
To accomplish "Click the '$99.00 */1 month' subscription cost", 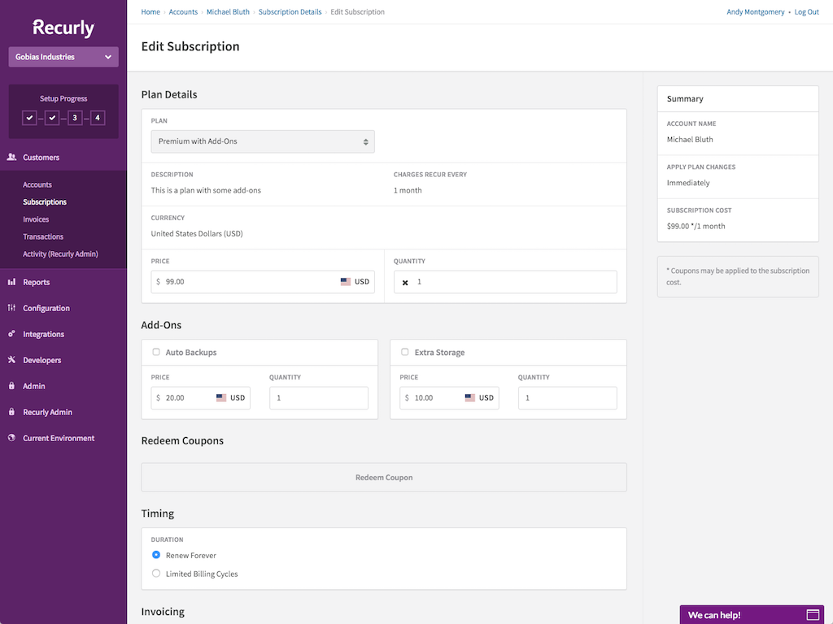I will point(696,226).
